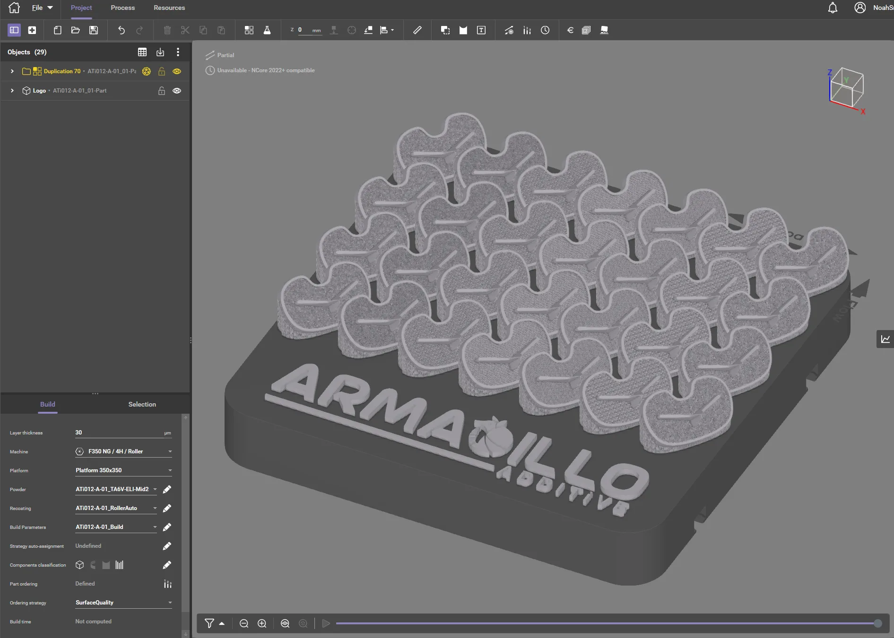
Task: Click the Z height input field
Action: [309, 30]
